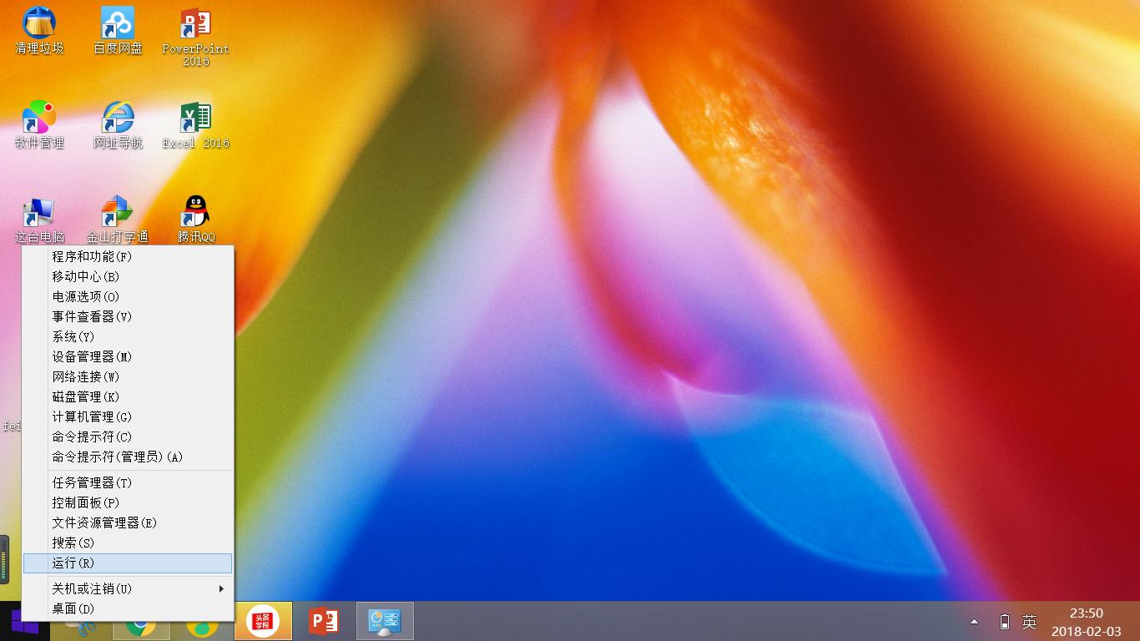1140x641 pixels.
Task: Toggle the 英 input method indicator
Action: [1030, 622]
